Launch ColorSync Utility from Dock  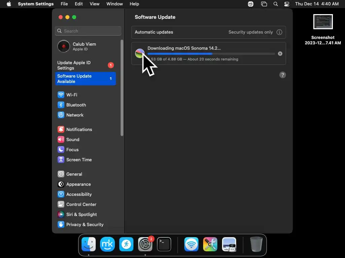(x=210, y=244)
